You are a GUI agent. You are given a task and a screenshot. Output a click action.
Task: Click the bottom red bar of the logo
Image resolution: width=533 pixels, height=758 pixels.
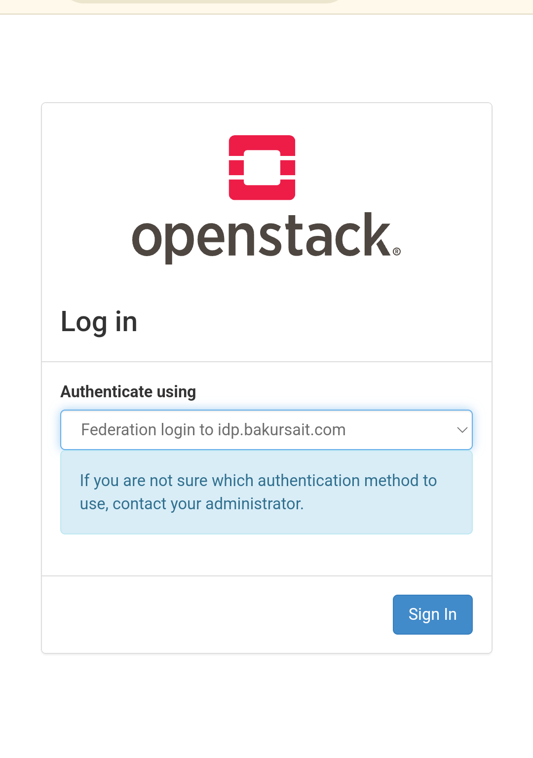tap(262, 190)
